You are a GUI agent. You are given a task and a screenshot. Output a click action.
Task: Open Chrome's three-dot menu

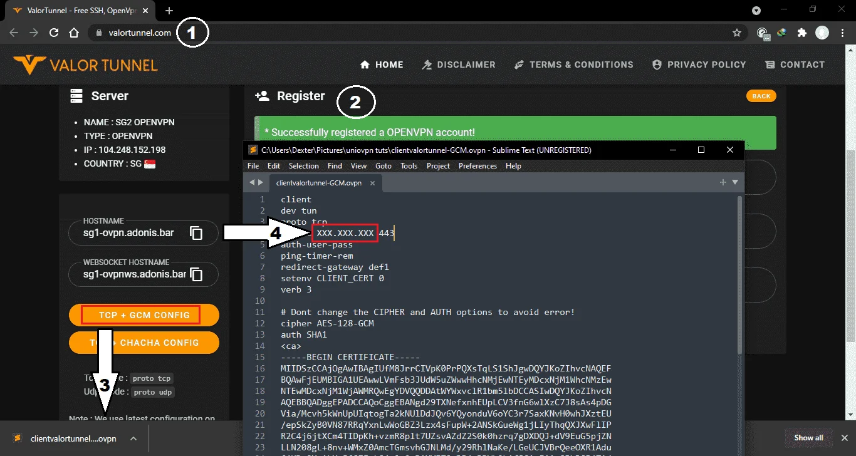point(842,33)
